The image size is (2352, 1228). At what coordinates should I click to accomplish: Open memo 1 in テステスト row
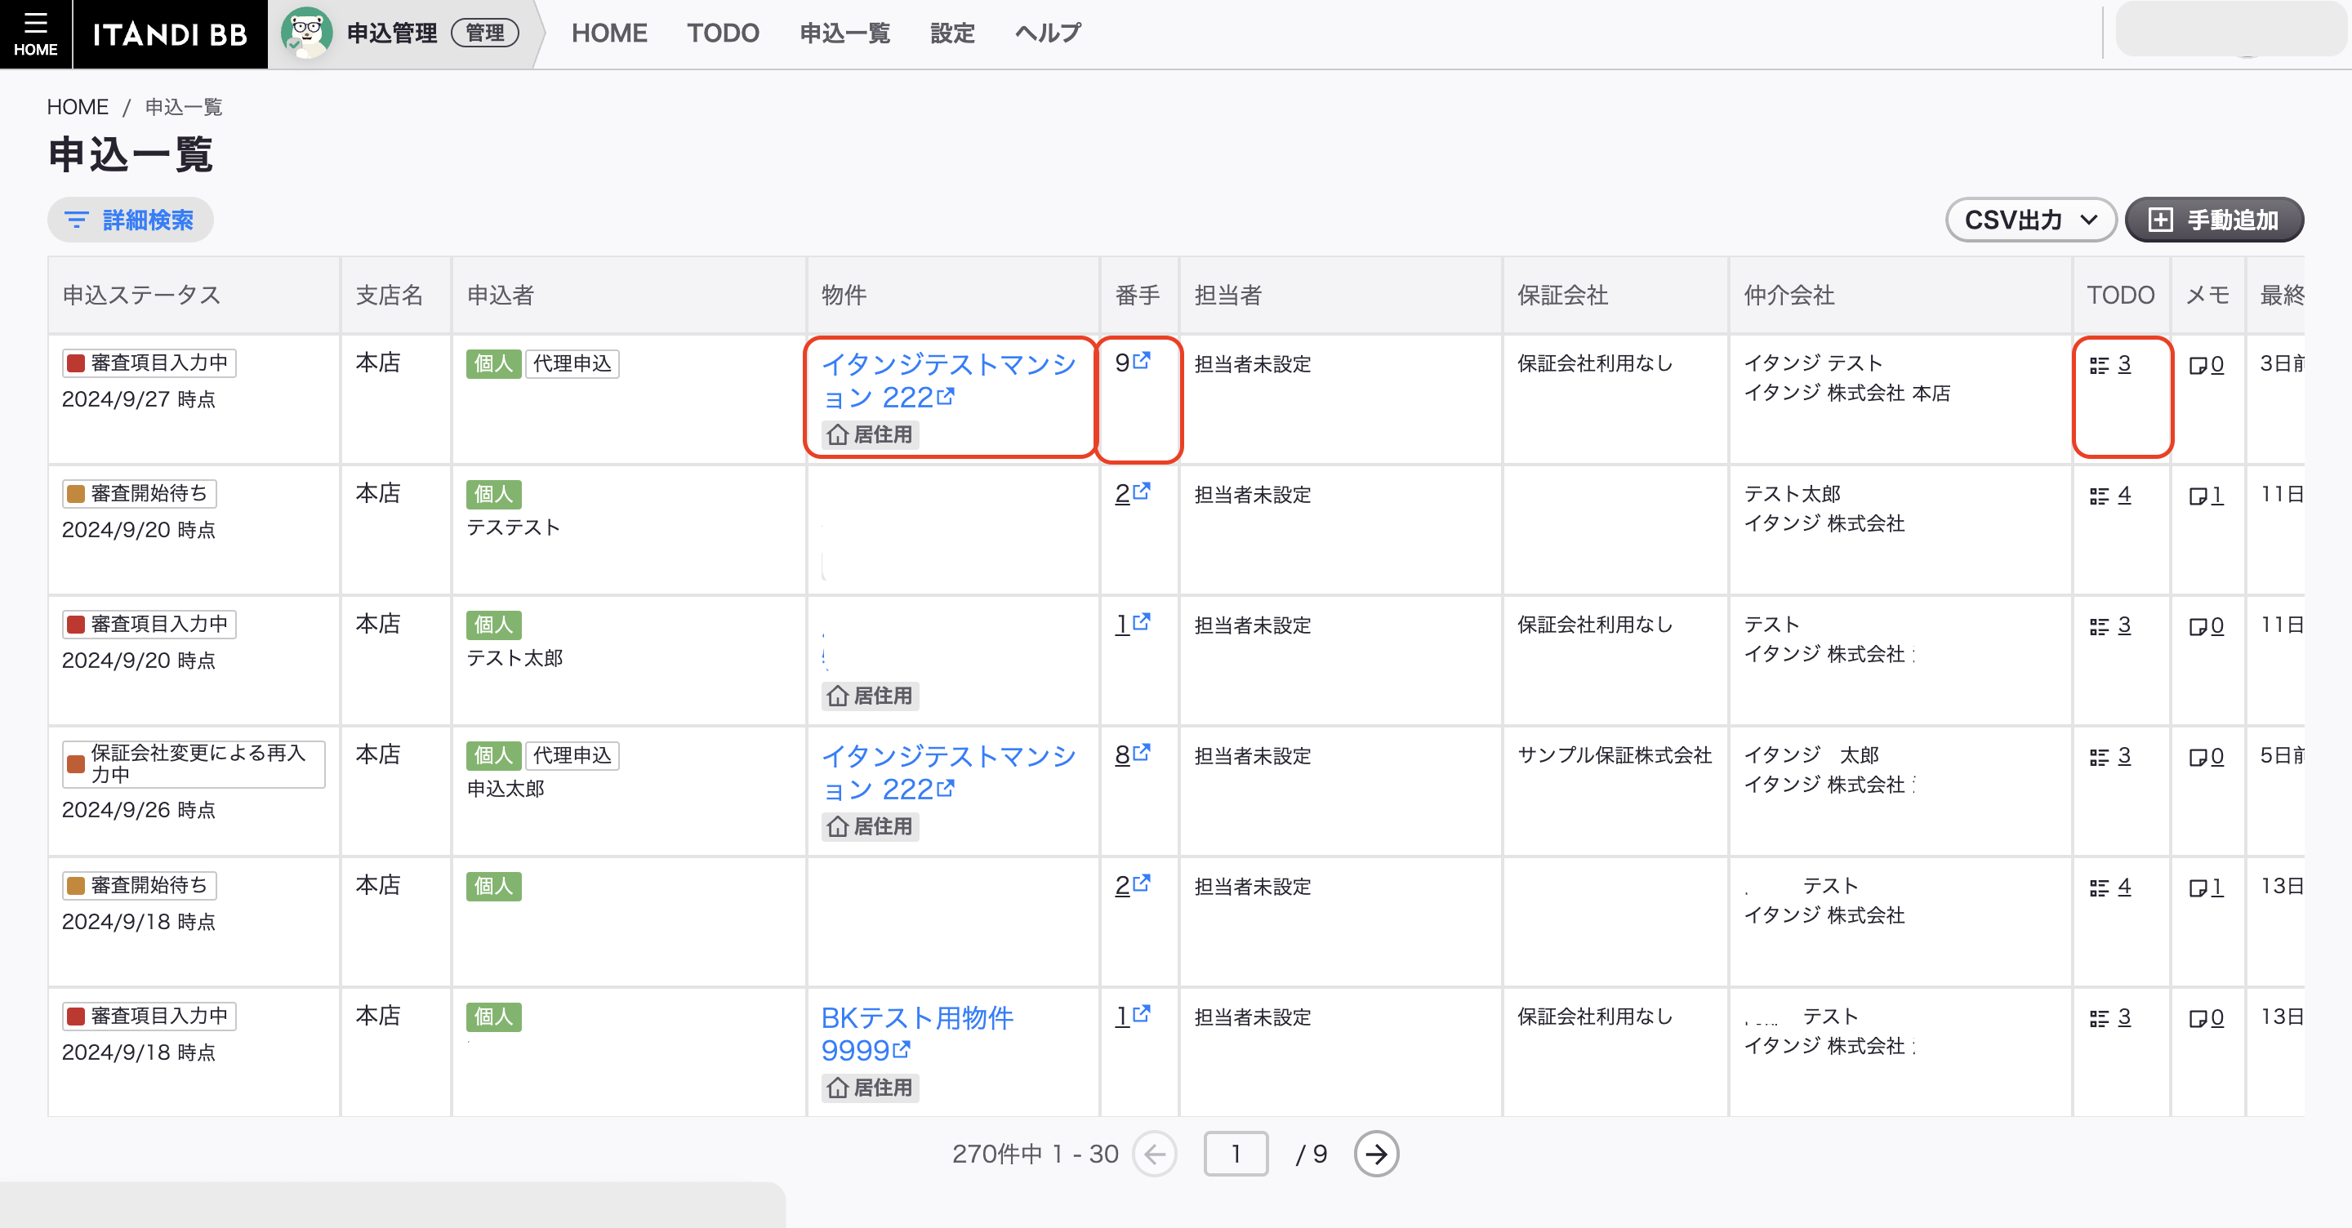tap(2206, 495)
